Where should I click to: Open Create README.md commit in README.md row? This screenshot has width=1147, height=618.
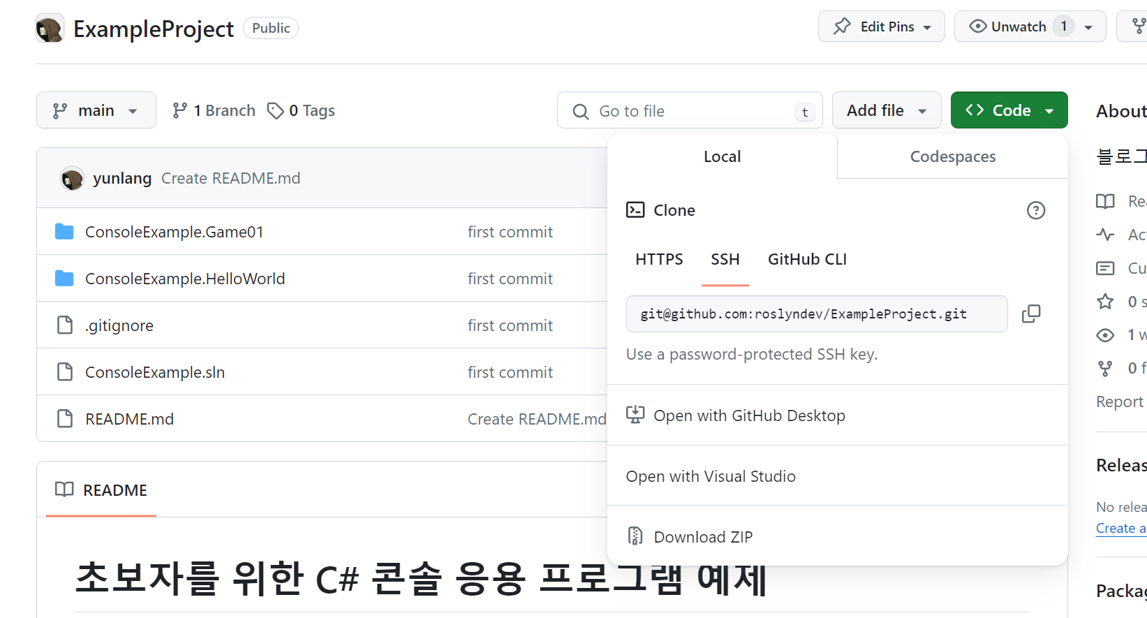(537, 419)
